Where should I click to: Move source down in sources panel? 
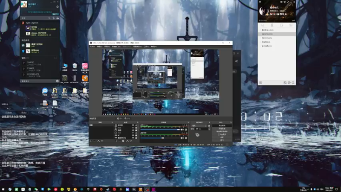(131, 141)
